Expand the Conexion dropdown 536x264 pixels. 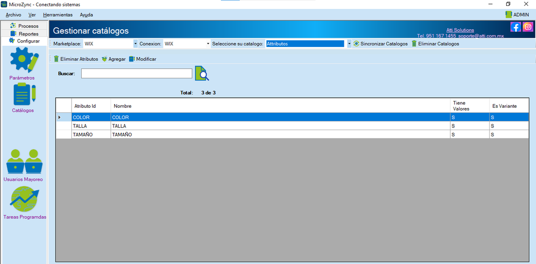tap(208, 44)
